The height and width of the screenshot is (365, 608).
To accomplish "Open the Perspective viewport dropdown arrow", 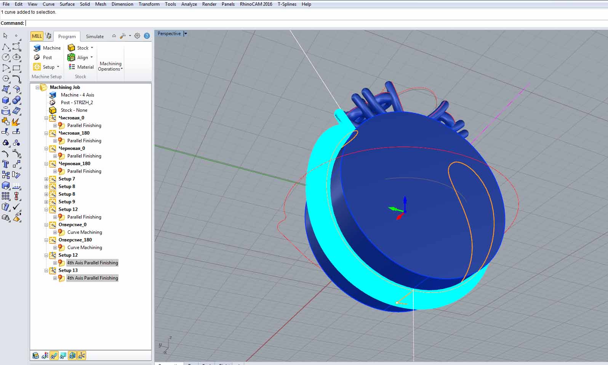I will [x=186, y=34].
